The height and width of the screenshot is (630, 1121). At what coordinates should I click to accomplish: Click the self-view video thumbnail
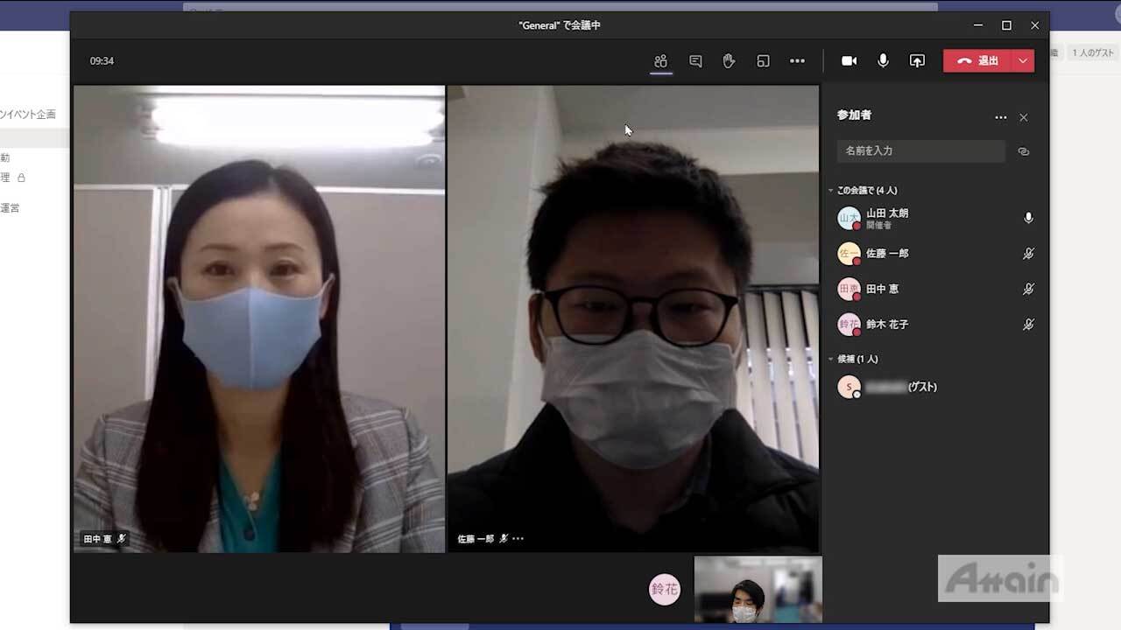click(758, 590)
